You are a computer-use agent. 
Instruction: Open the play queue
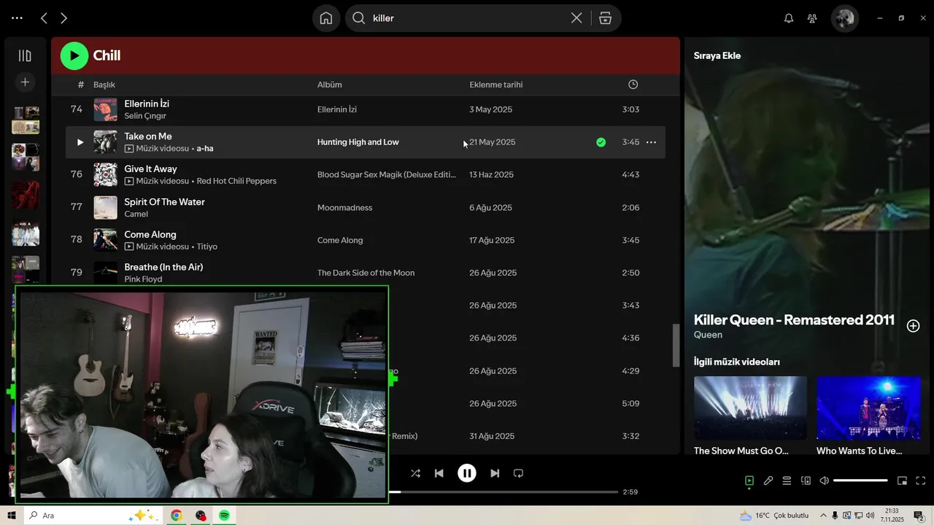point(787,481)
